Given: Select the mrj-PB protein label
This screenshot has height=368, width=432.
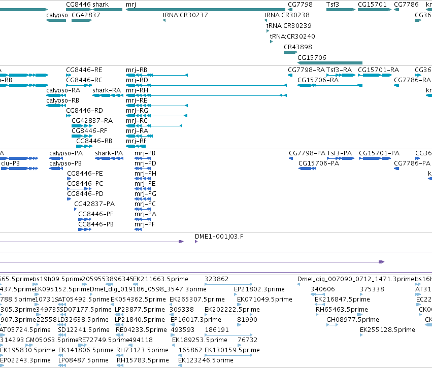Looking at the screenshot, I should 145,153.
